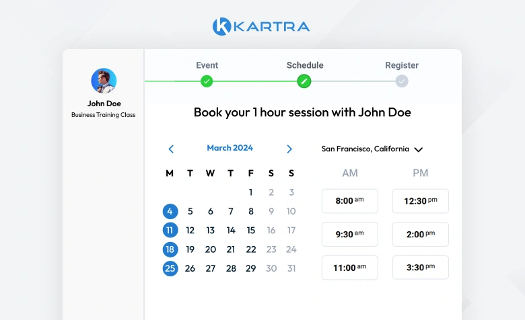The width and height of the screenshot is (525, 320).
Task: Click the Schedule pencil step icon
Action: [304, 81]
